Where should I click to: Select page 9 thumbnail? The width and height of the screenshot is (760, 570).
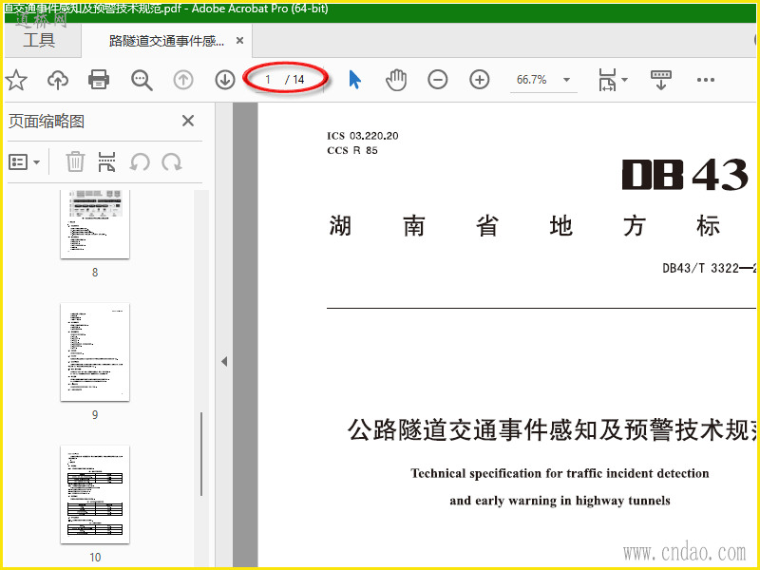95,352
